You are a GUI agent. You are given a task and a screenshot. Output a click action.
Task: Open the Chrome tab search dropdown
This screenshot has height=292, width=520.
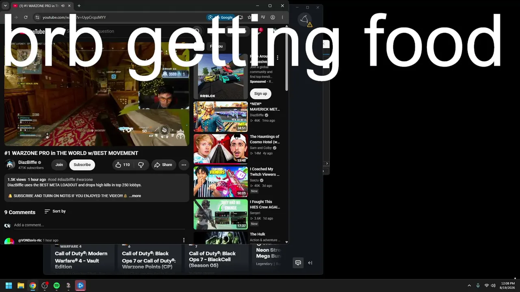[x=5, y=6]
